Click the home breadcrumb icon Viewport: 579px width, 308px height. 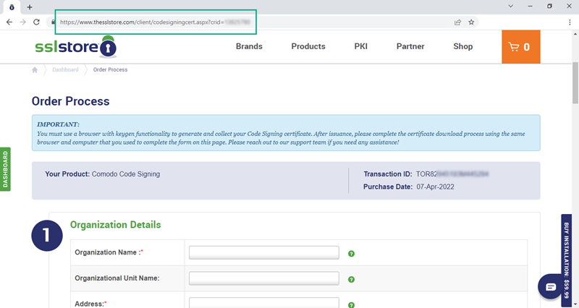point(35,69)
